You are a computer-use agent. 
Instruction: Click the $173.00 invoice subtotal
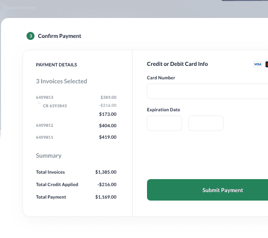[x=108, y=114]
